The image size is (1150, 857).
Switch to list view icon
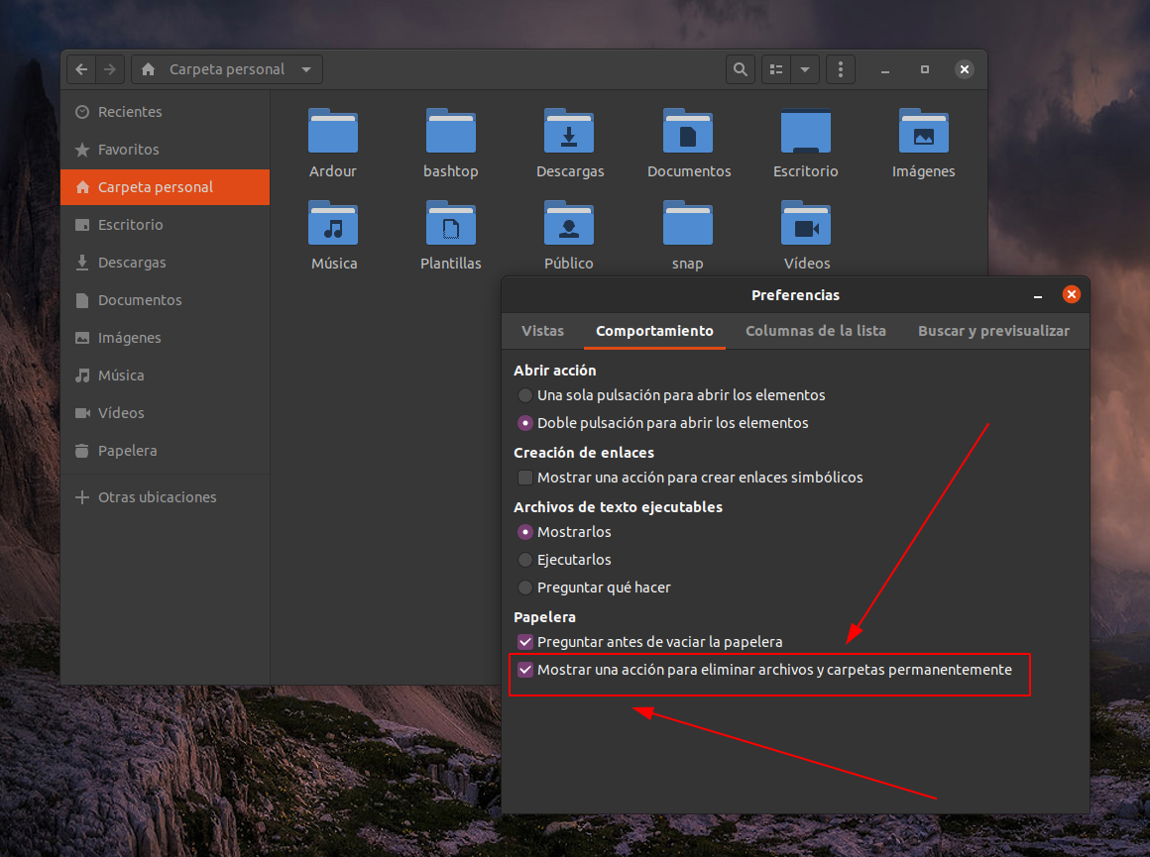click(776, 69)
